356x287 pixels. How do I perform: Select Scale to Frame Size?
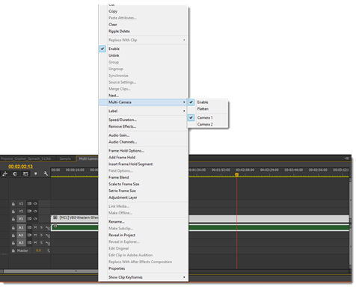(143, 184)
